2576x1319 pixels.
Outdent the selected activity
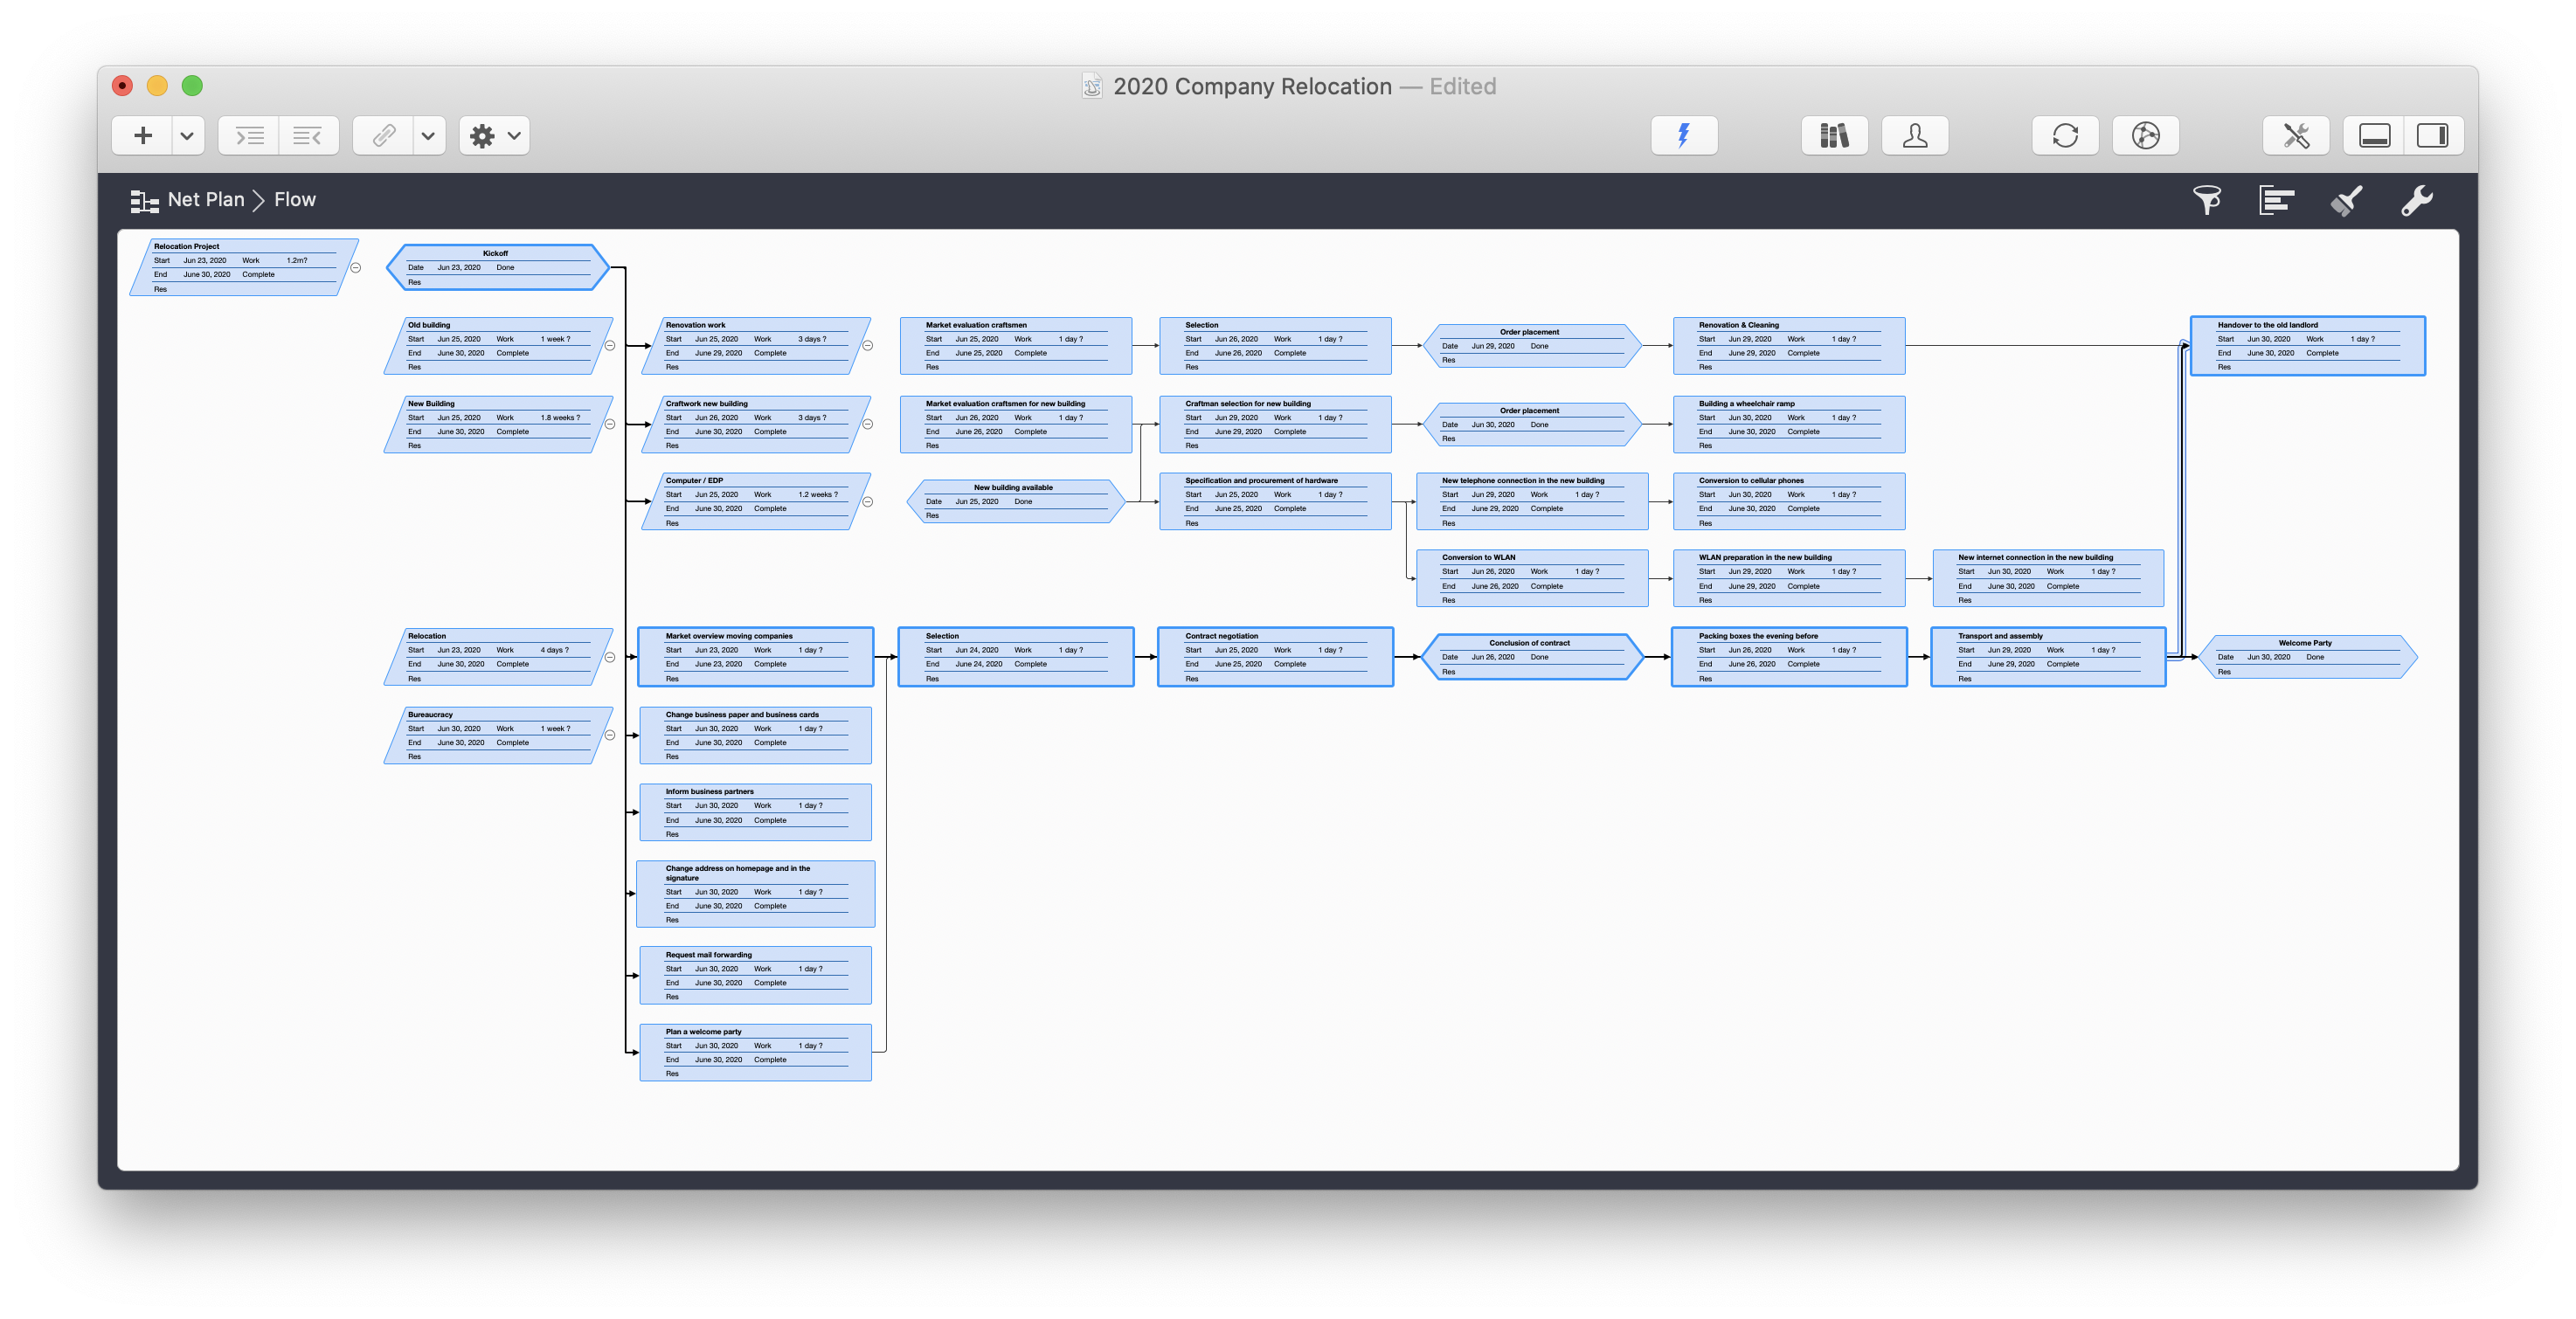[x=308, y=136]
